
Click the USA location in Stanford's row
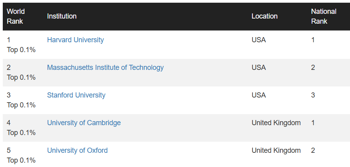[x=259, y=95]
